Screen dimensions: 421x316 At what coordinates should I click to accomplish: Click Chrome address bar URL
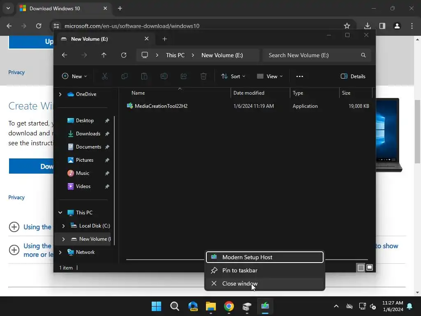(132, 26)
